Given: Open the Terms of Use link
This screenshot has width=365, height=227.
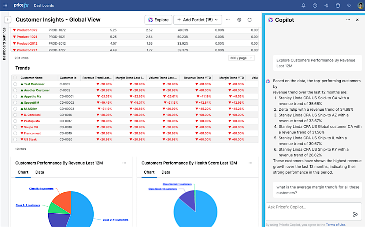Looking at the screenshot, I should (336, 225).
